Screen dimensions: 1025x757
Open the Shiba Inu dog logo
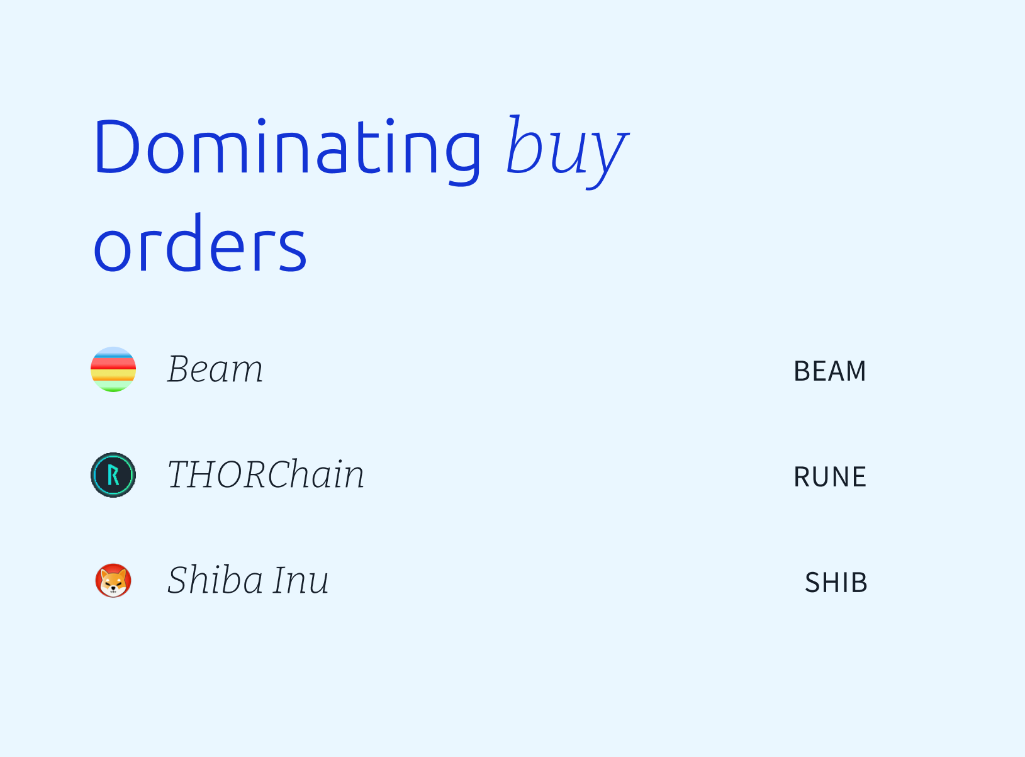113,580
